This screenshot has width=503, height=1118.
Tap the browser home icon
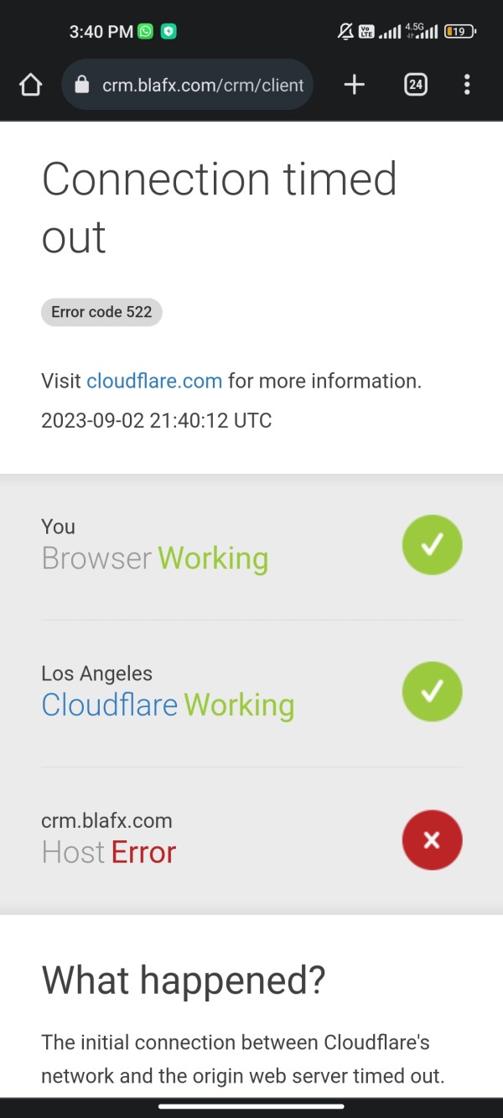[x=30, y=85]
